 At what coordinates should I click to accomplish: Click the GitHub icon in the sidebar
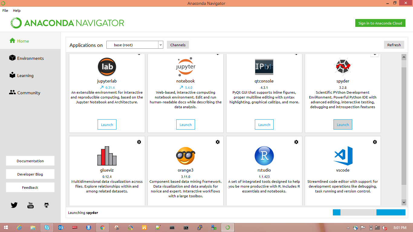coord(46,205)
